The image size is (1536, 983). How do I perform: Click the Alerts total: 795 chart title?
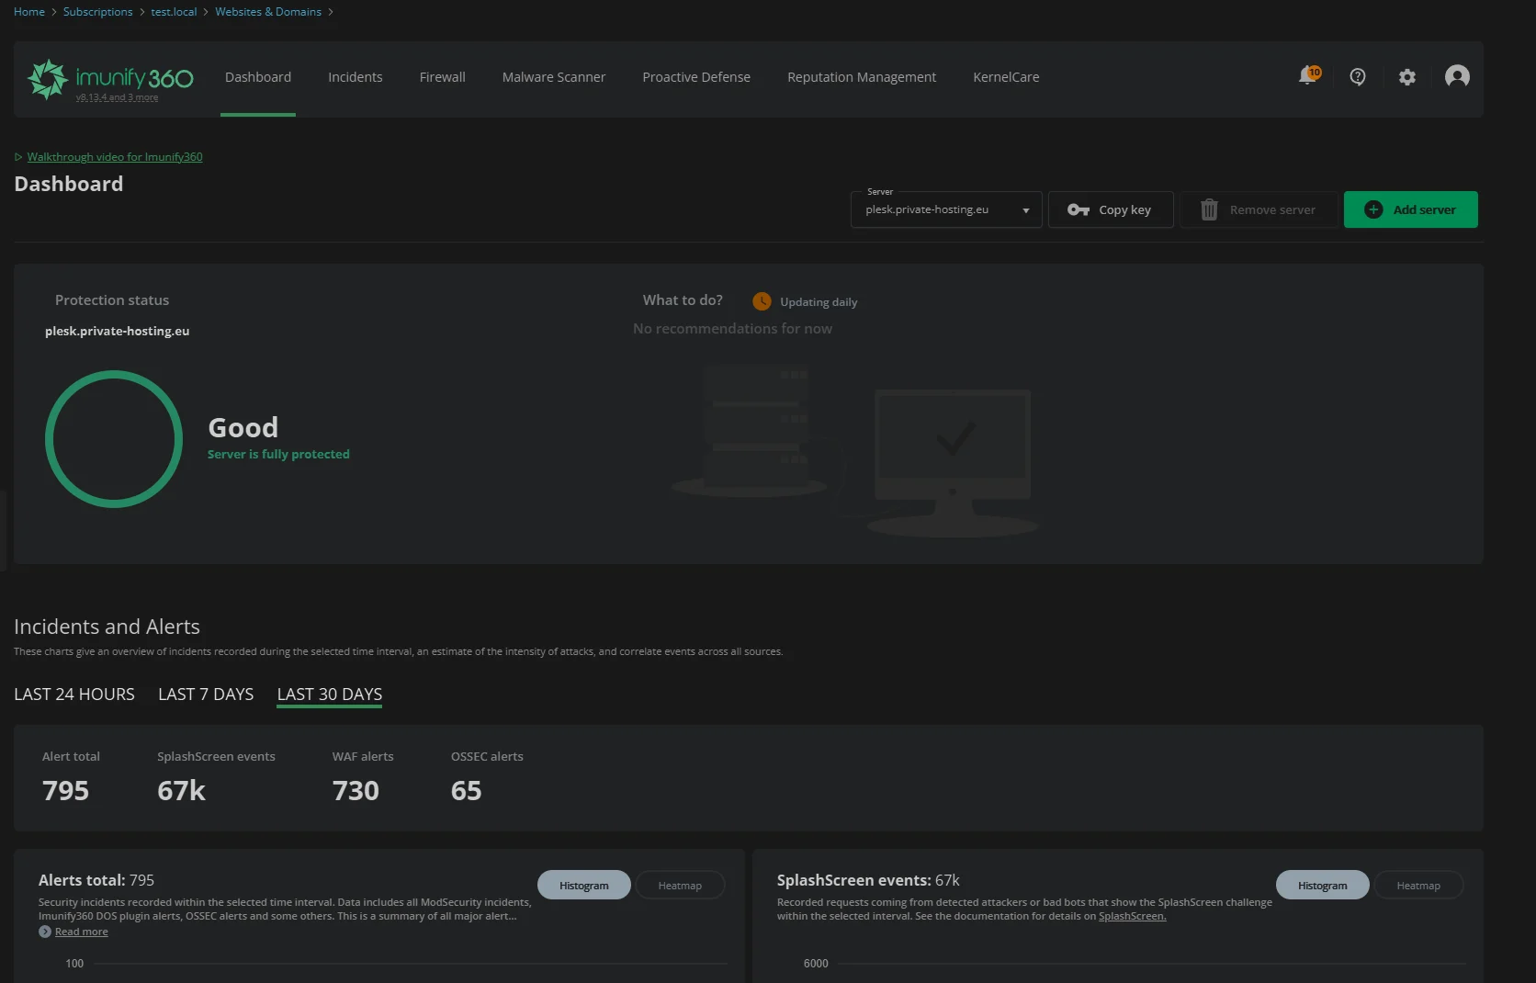[x=96, y=880]
